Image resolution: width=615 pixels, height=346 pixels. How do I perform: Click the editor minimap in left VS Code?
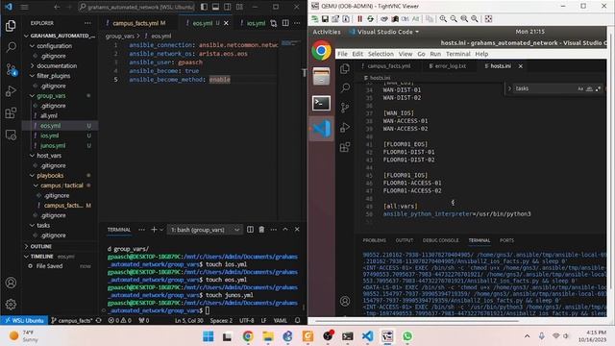click(291, 43)
